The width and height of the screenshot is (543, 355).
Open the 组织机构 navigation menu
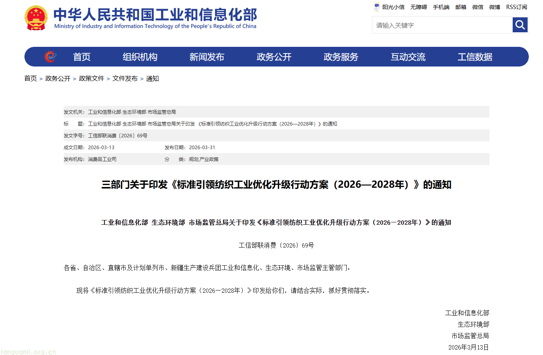tap(140, 57)
